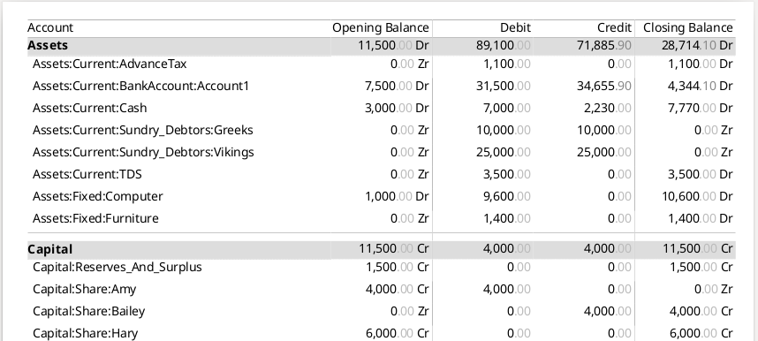Select Sundry_Debtors:Vikings account row
The image size is (758, 341).
point(382,152)
